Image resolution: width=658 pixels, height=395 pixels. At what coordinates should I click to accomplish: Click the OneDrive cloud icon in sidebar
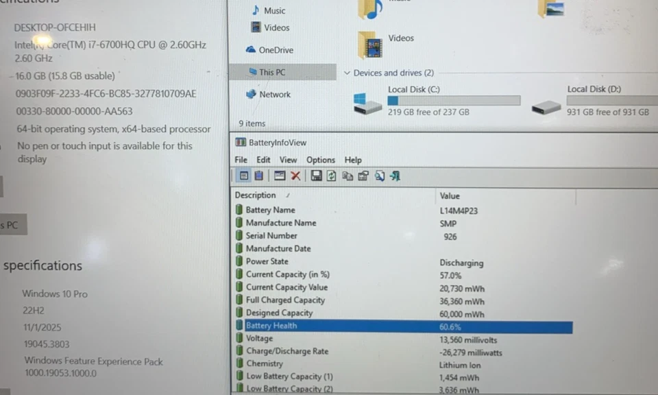point(251,49)
